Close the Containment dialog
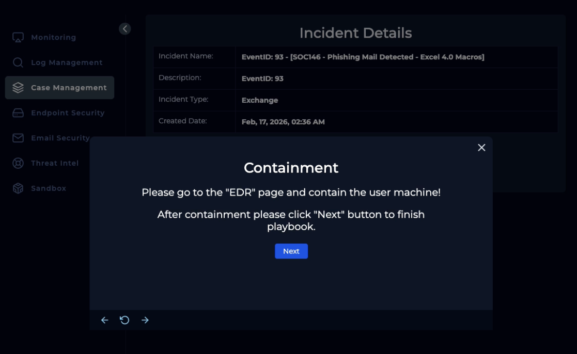The height and width of the screenshot is (354, 577). click(x=481, y=148)
